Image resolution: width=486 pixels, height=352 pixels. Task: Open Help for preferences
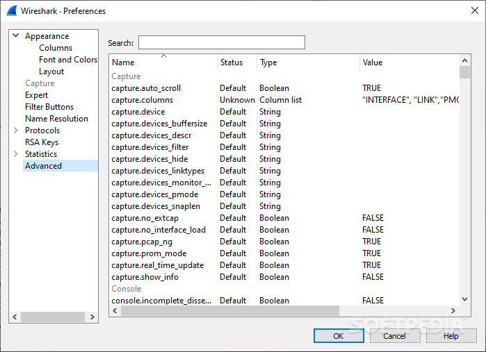tap(451, 336)
